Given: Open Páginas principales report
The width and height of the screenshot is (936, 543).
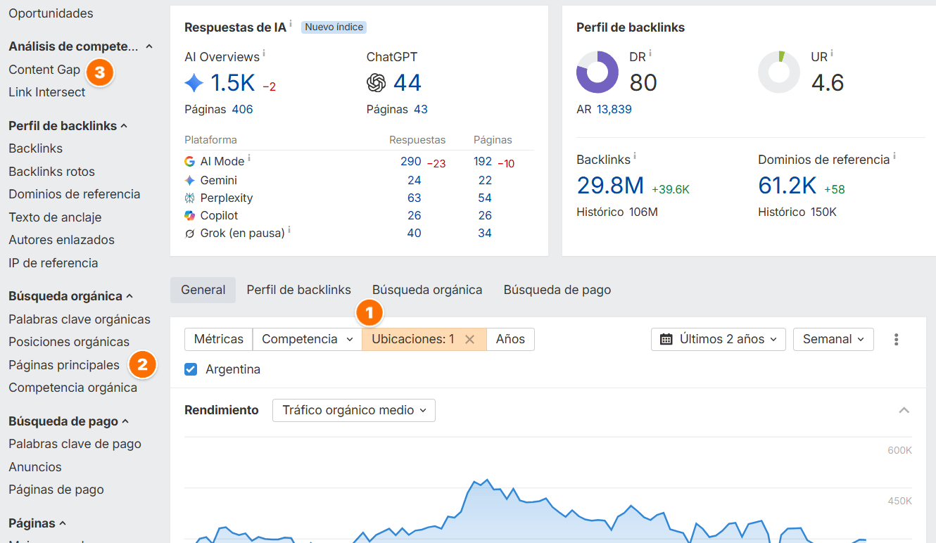Looking at the screenshot, I should 64,365.
